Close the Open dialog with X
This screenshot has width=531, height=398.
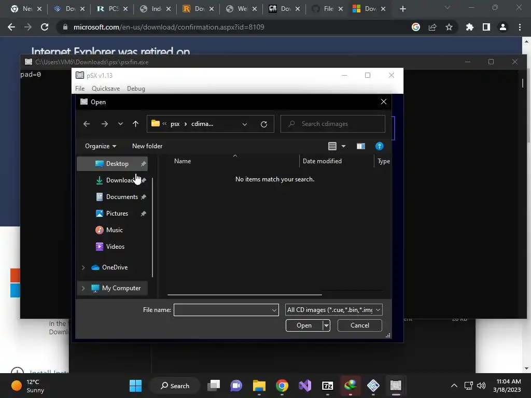click(384, 102)
